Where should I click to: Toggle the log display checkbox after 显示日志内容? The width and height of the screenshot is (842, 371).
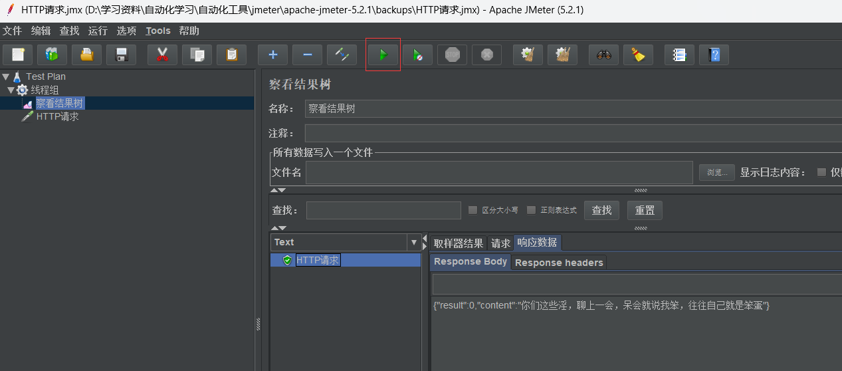coord(821,172)
